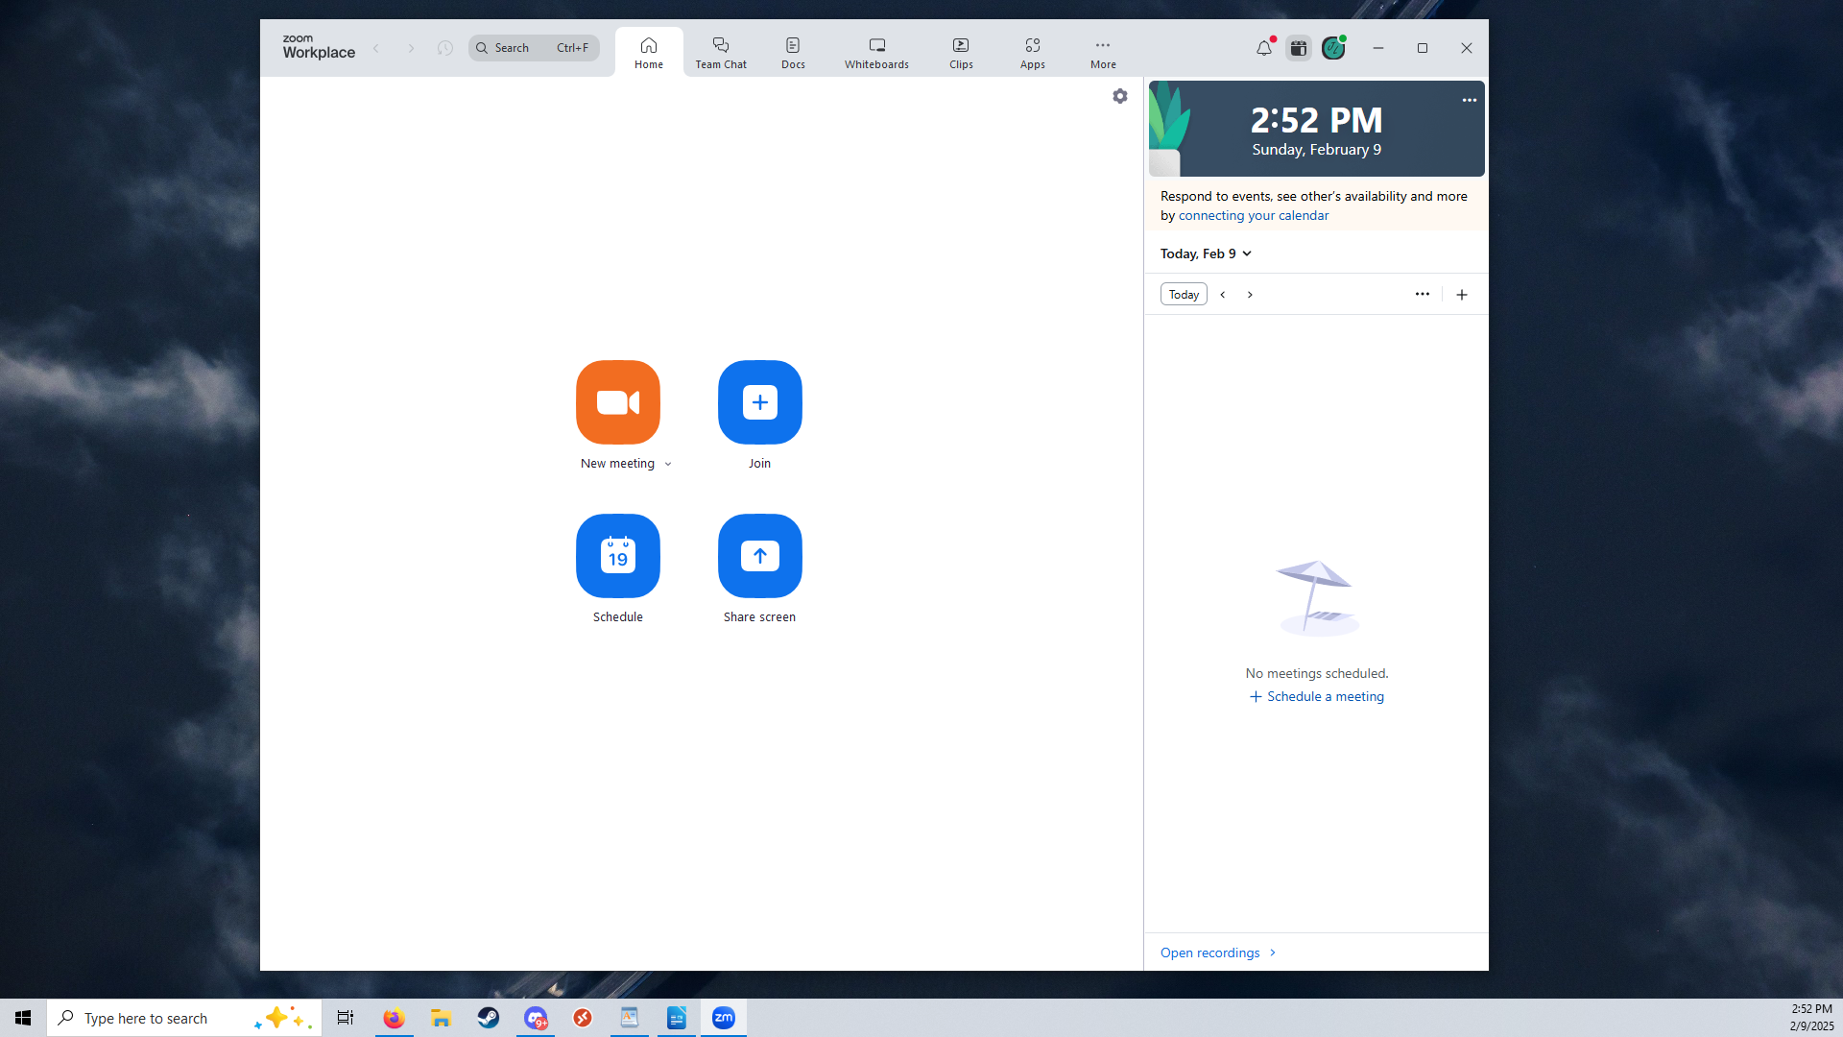
Task: Click the Share Screen icon
Action: pos(758,555)
